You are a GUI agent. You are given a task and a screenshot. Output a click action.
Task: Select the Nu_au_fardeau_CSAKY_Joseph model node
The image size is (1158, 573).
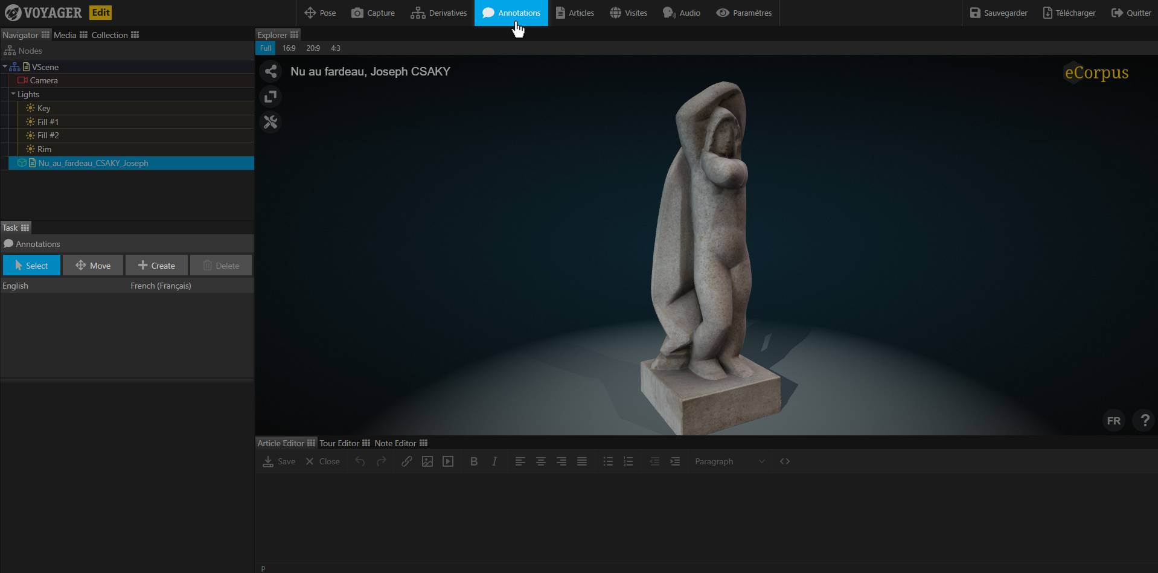point(131,163)
